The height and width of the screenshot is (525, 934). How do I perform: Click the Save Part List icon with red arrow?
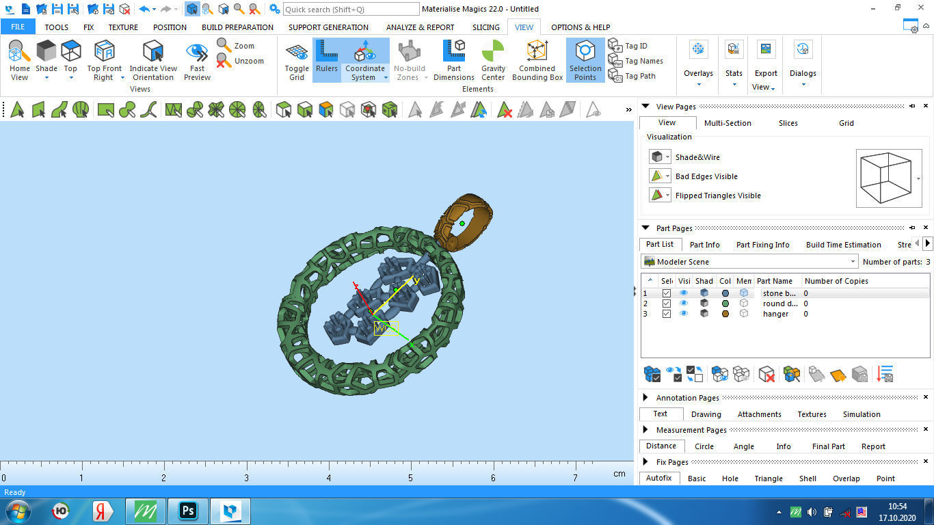click(885, 374)
